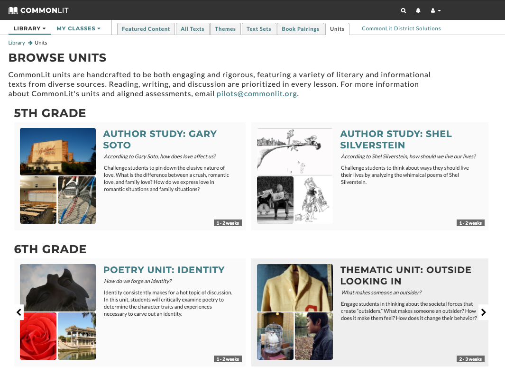Click the classroom desks photo thumbnail
Viewport: 505px width, 375px height.
(x=38, y=200)
